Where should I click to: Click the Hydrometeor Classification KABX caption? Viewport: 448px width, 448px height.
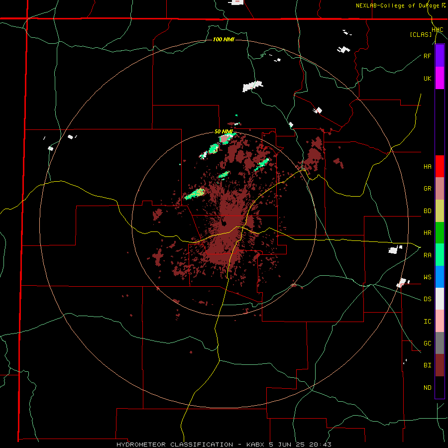click(x=224, y=445)
